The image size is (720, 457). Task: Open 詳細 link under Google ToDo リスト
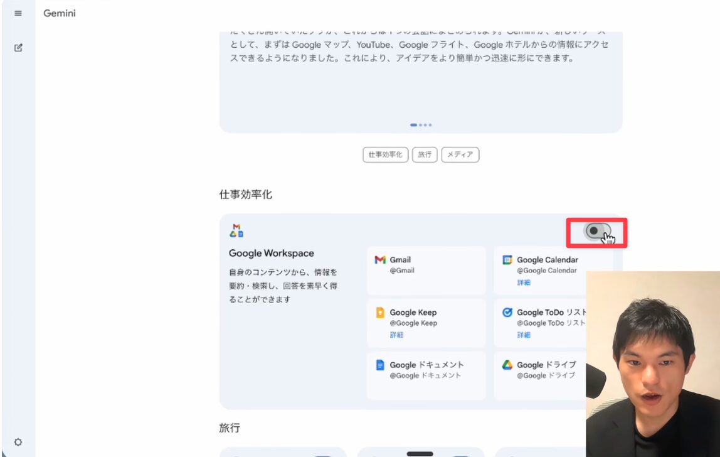point(523,335)
